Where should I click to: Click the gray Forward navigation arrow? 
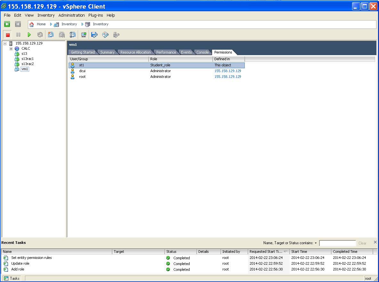tap(18, 24)
